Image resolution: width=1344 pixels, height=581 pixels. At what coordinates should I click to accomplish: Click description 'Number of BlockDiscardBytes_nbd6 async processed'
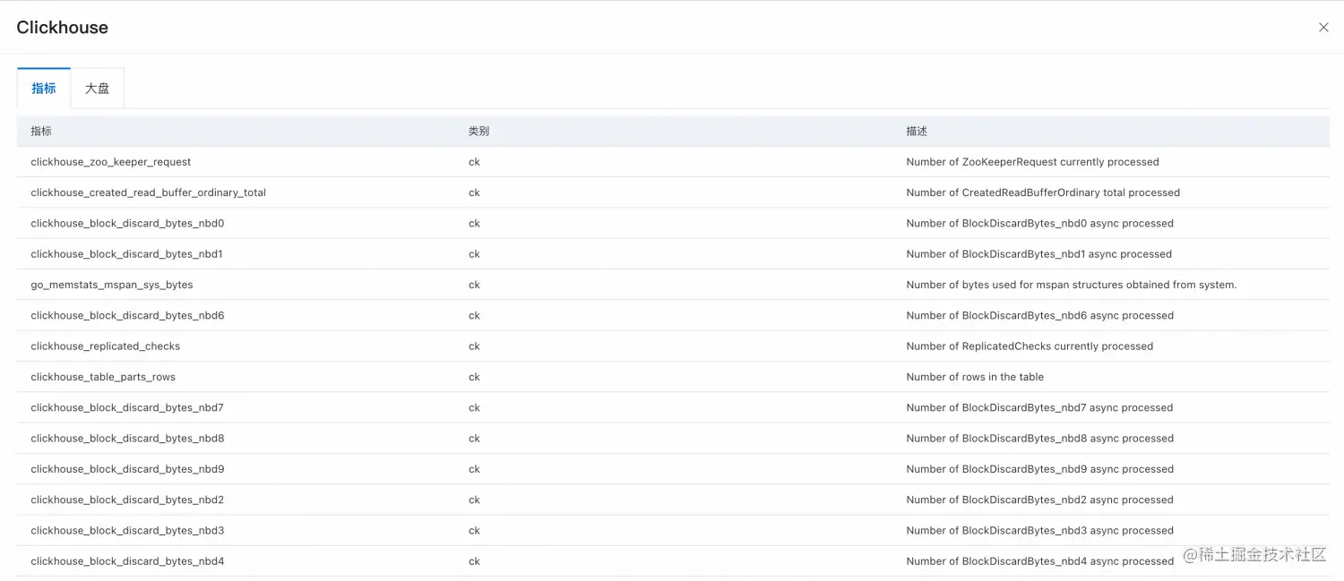[1039, 315]
